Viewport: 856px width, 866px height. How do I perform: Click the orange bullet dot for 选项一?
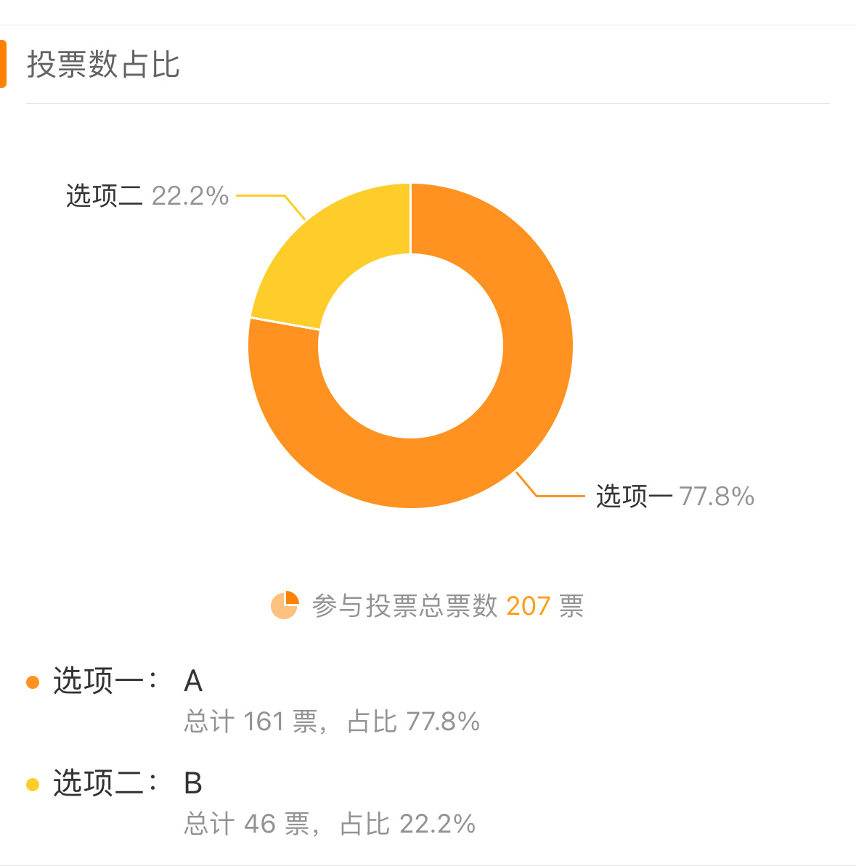[x=33, y=682]
